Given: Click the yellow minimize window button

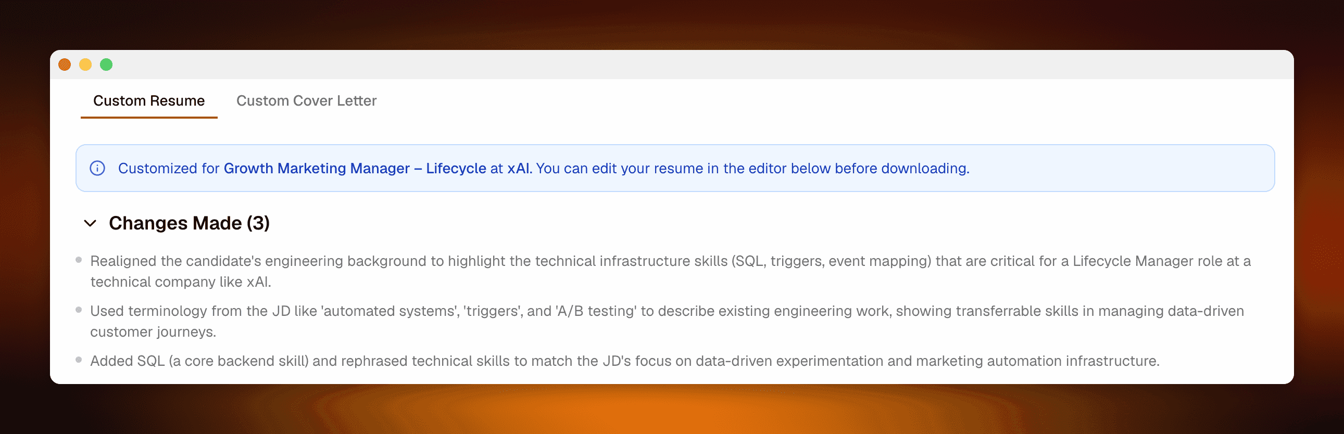Looking at the screenshot, I should pyautogui.click(x=85, y=65).
